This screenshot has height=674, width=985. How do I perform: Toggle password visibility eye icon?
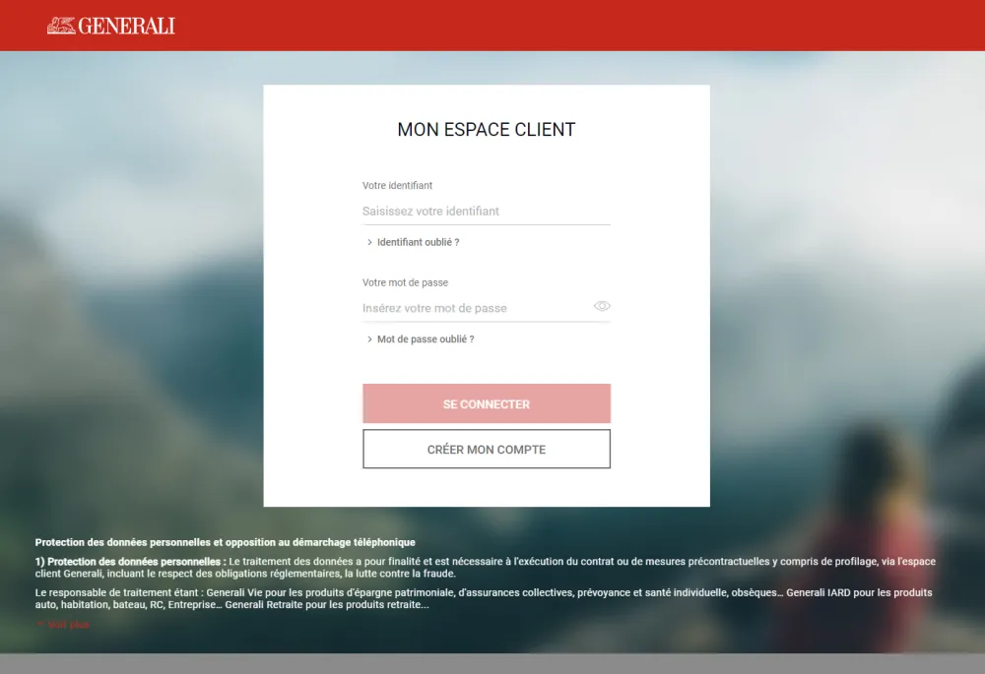[x=602, y=306]
